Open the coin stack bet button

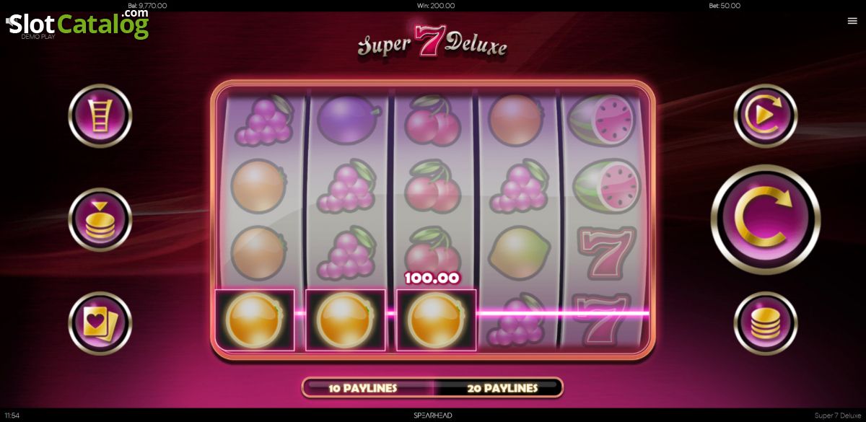[x=100, y=219]
